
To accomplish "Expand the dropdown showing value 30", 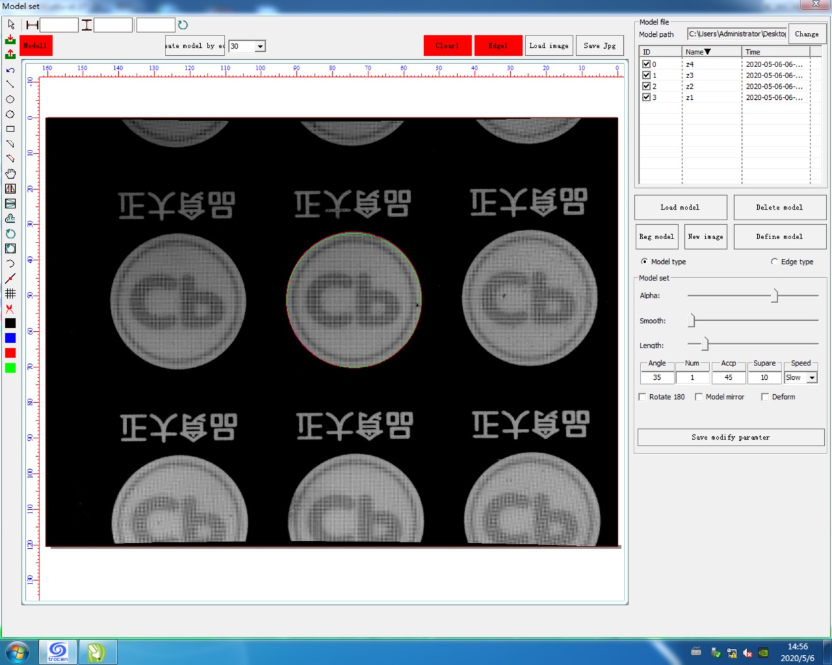I will pos(260,47).
